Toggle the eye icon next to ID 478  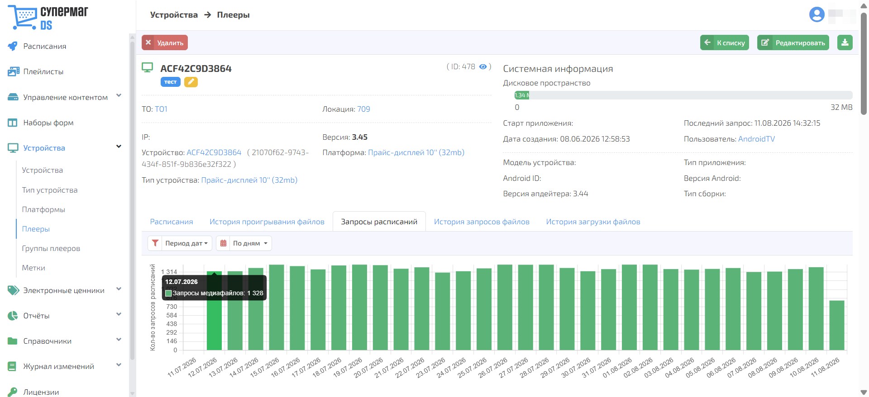pyautogui.click(x=483, y=66)
